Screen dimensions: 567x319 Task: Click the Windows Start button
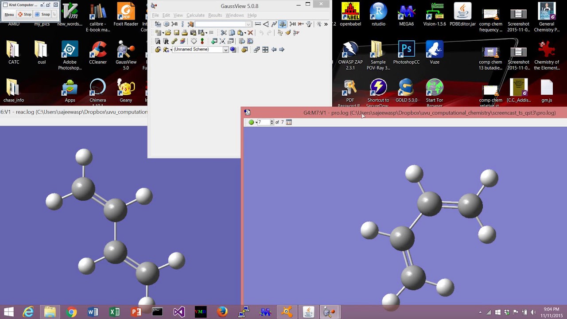tap(8, 312)
